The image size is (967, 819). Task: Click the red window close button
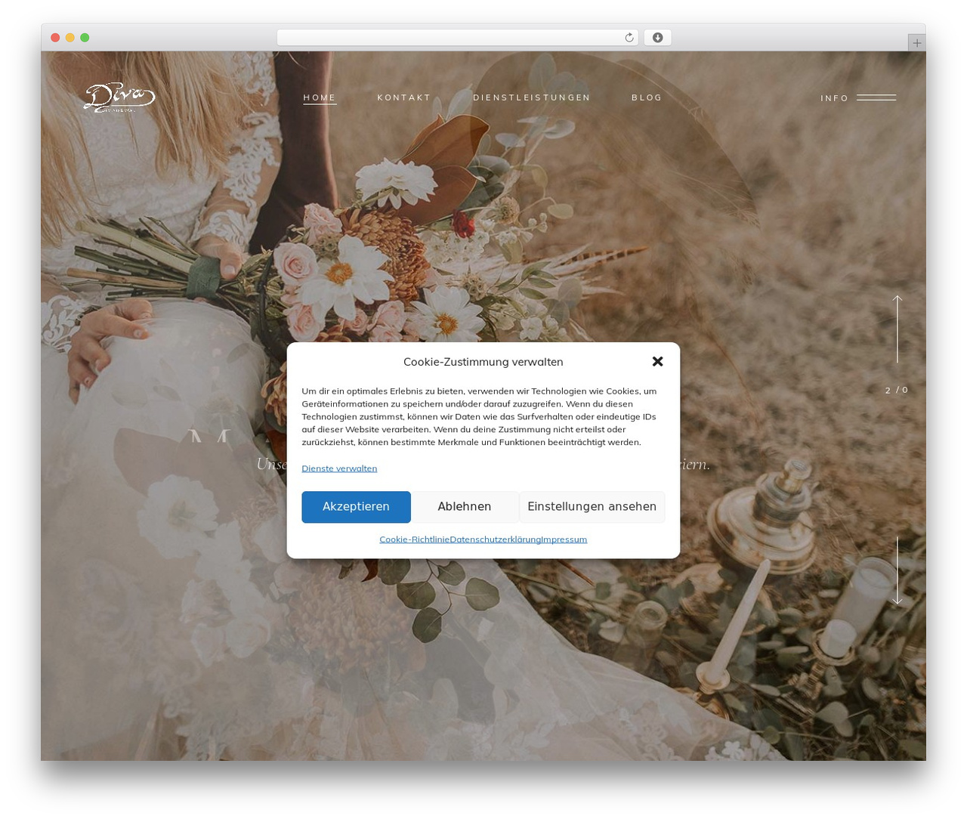[x=55, y=38]
